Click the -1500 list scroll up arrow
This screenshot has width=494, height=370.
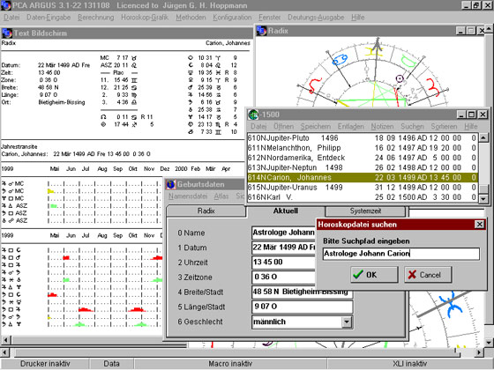483,137
